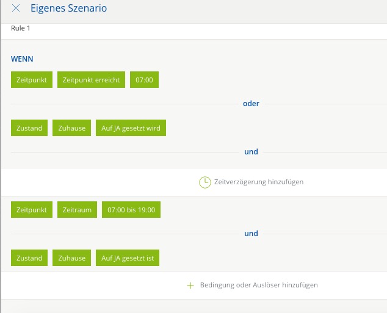The height and width of the screenshot is (313, 387).
Task: Select Zeitpunkt chip beside 'Zeitpunkt erreicht'
Action: [32, 80]
